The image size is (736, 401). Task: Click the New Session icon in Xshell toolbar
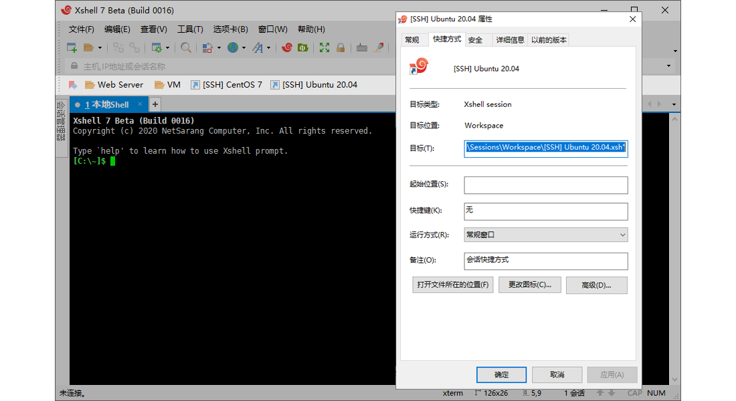tap(72, 47)
